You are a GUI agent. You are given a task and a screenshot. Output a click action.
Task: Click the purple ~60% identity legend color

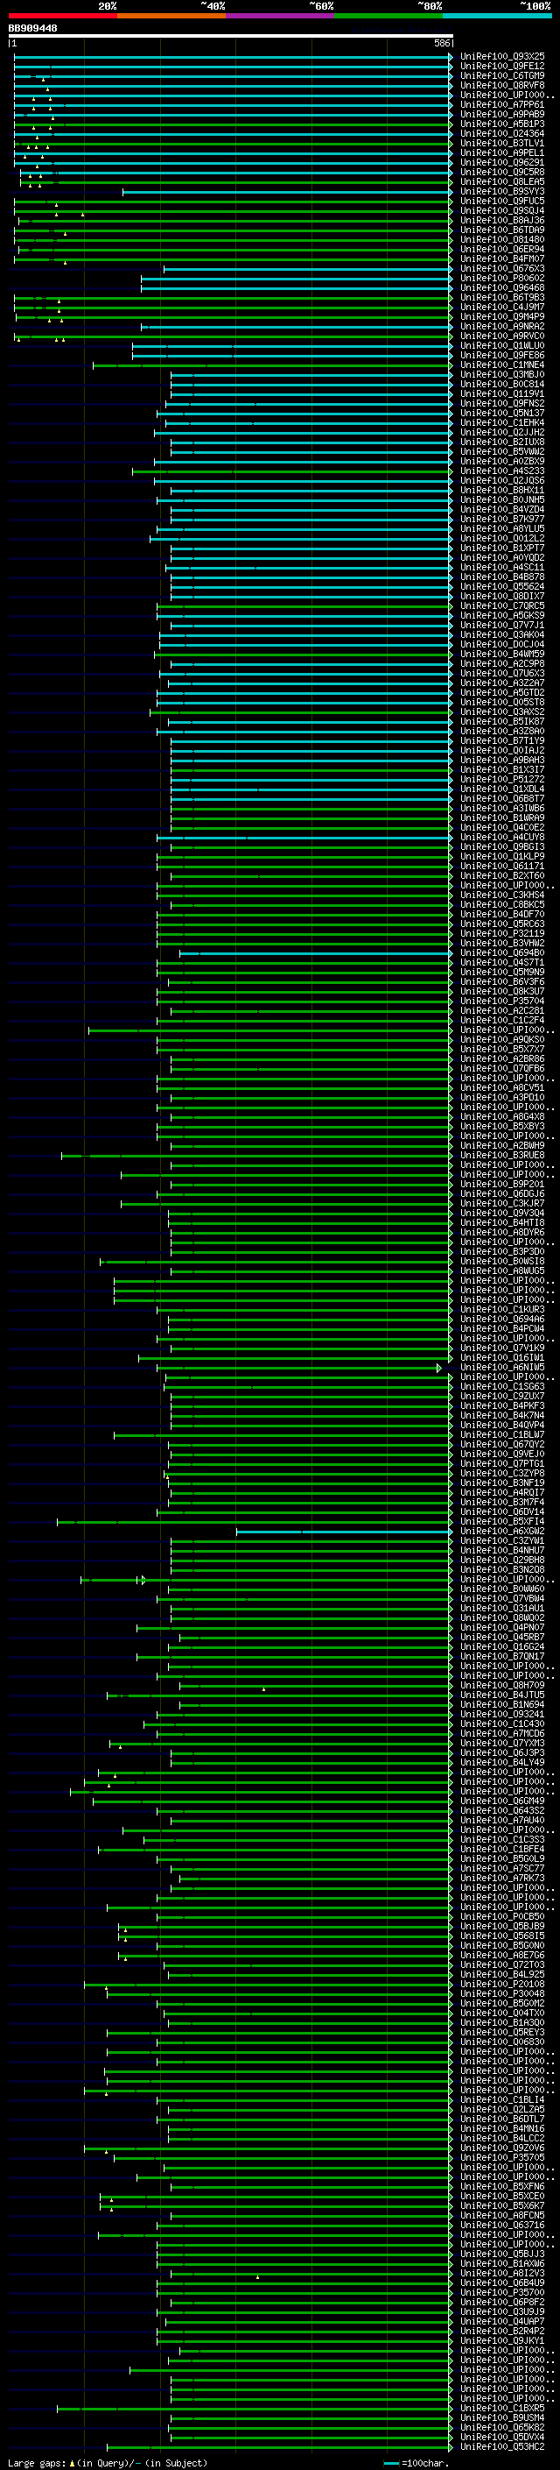point(281,16)
